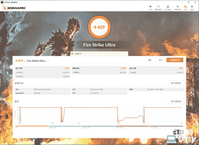The height and width of the screenshot is (145, 199).
Task: Toggle the solid orange legend series
Action: [x=32, y=126]
